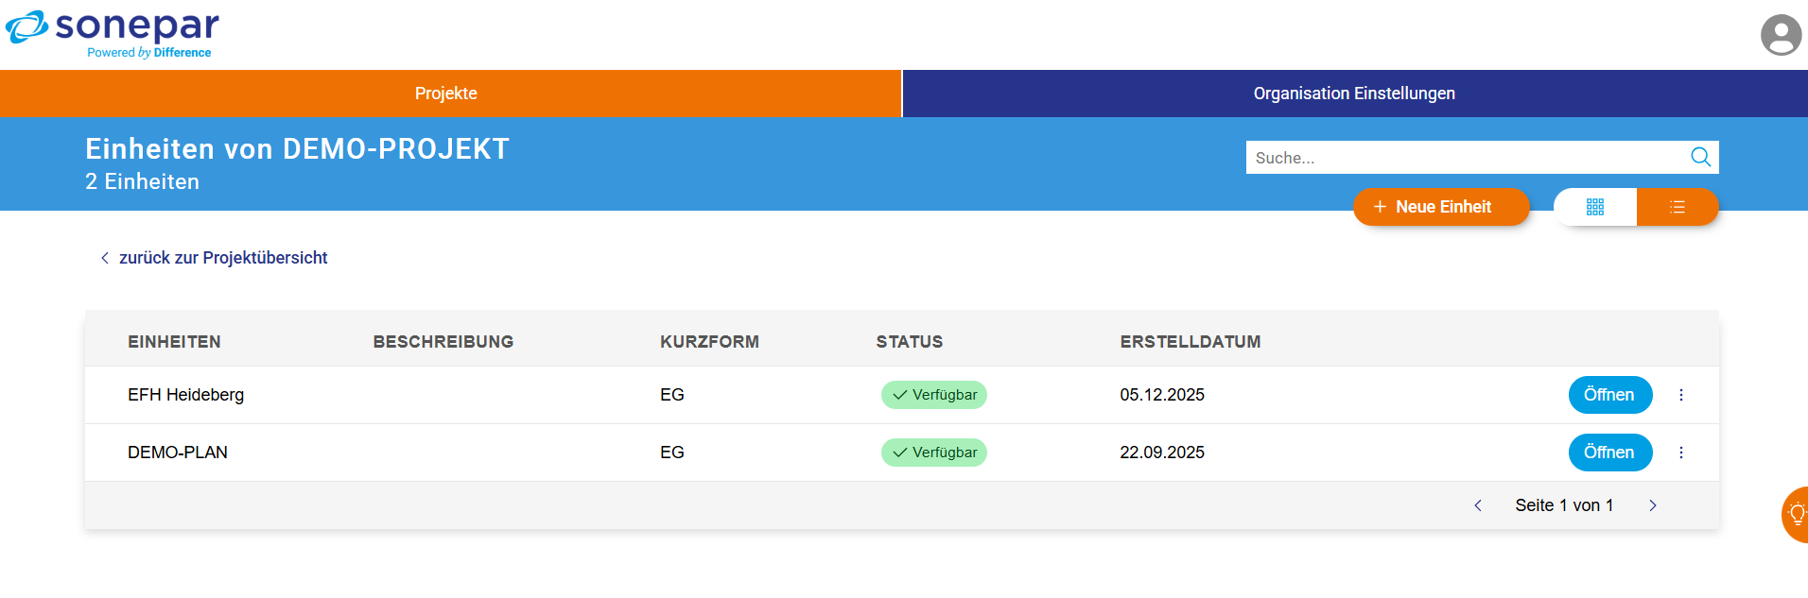
Task: Open the user account avatar menu
Action: click(1780, 35)
